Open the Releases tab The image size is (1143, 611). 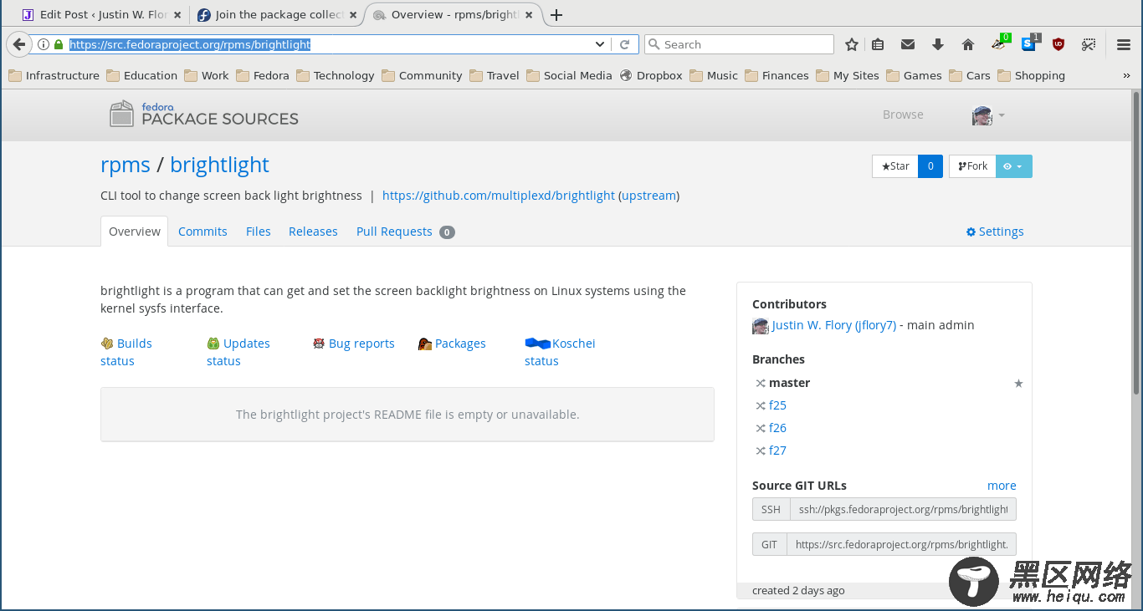(x=313, y=232)
